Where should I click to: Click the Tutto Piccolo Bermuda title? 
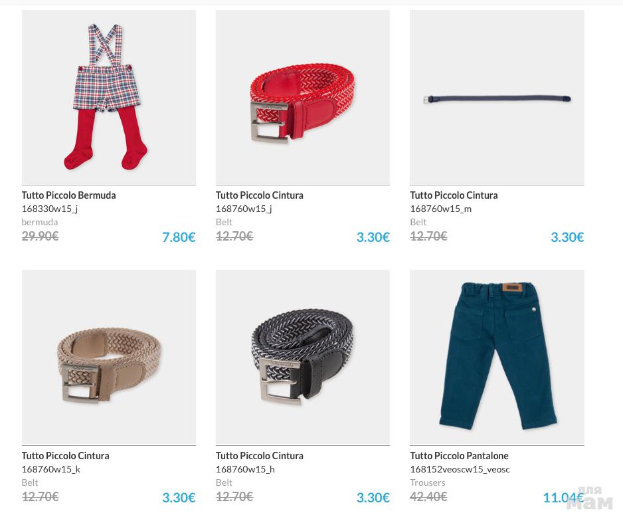pyautogui.click(x=68, y=195)
